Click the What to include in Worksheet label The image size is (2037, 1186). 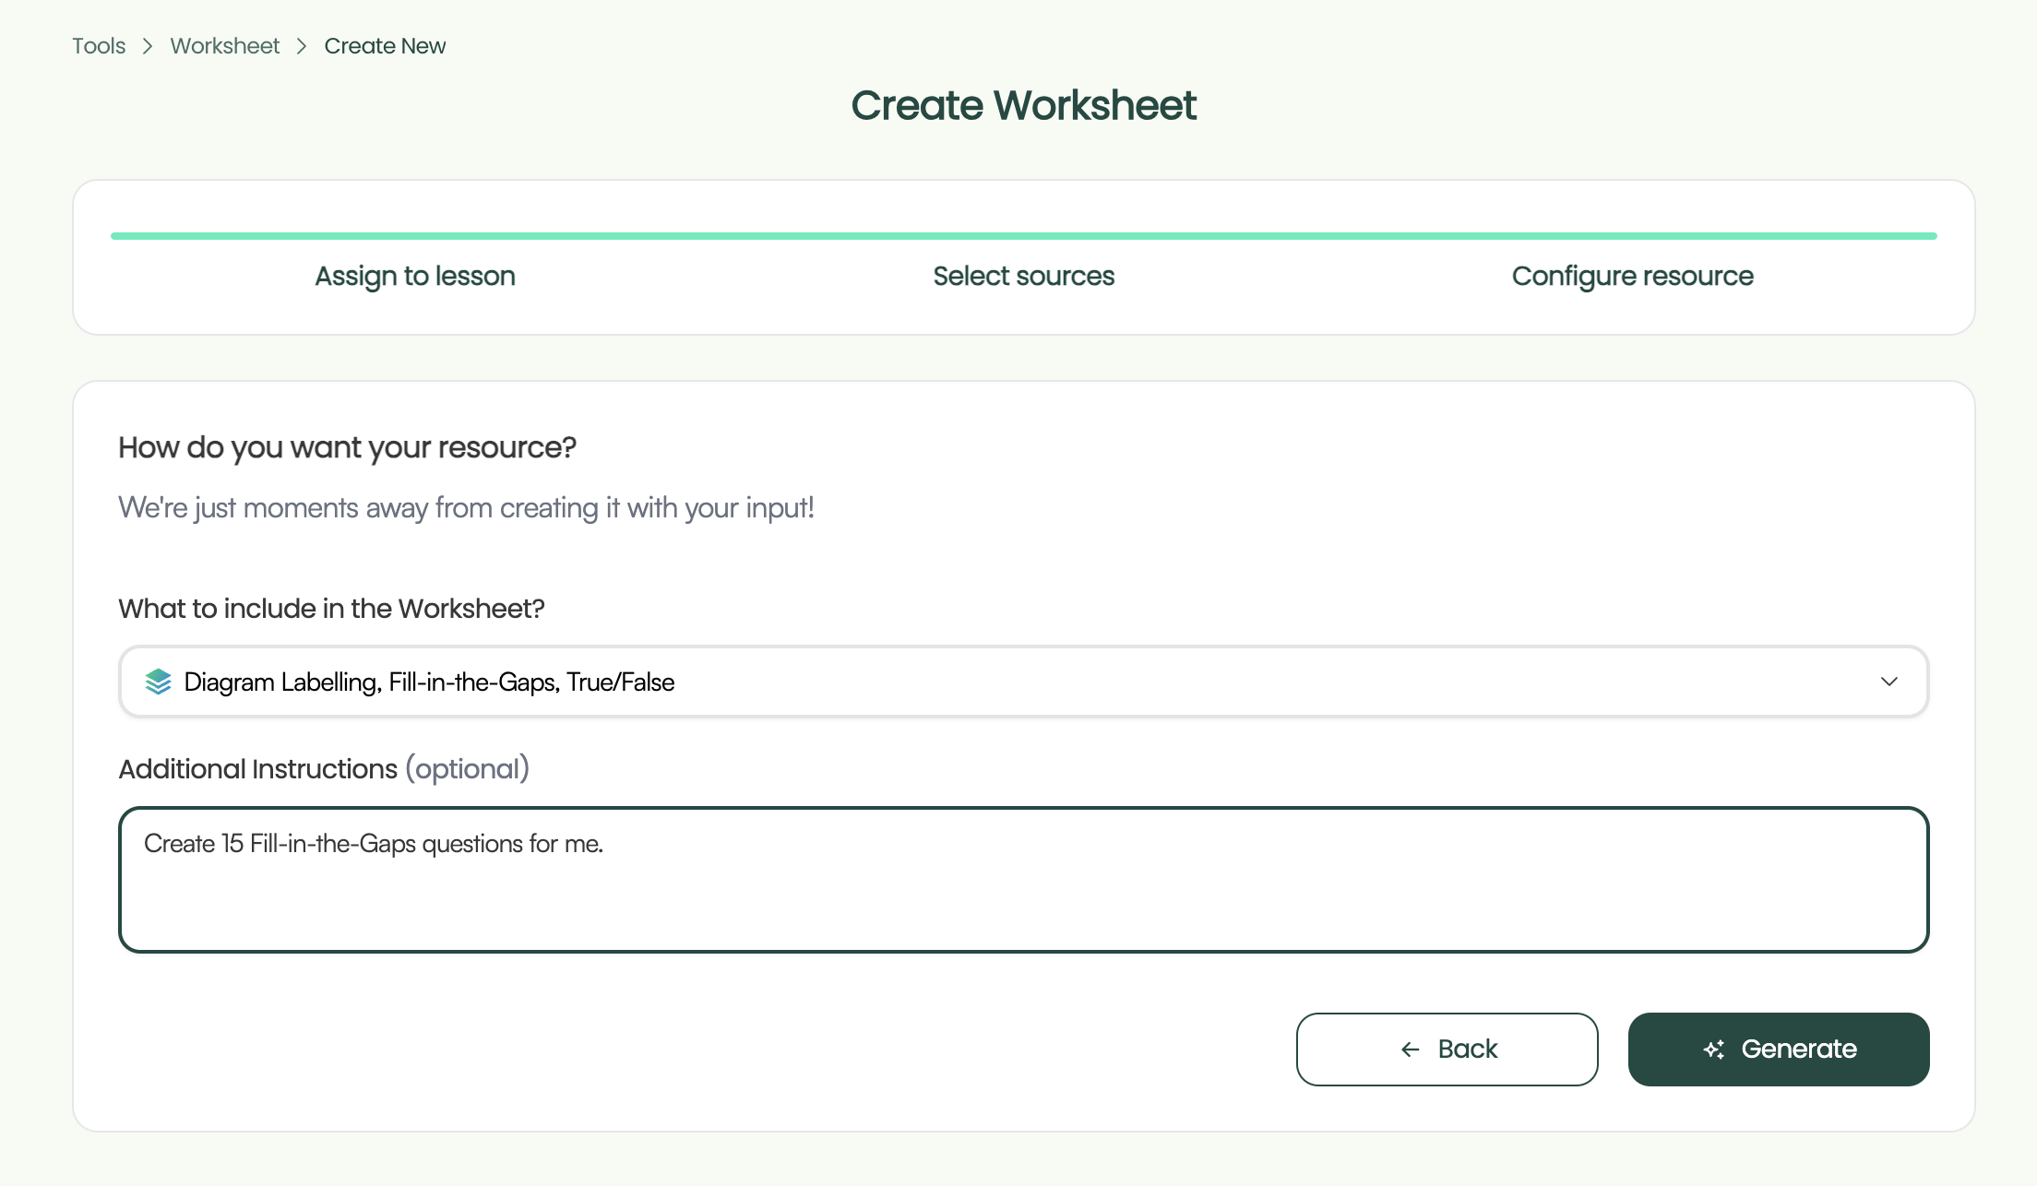coord(331,609)
